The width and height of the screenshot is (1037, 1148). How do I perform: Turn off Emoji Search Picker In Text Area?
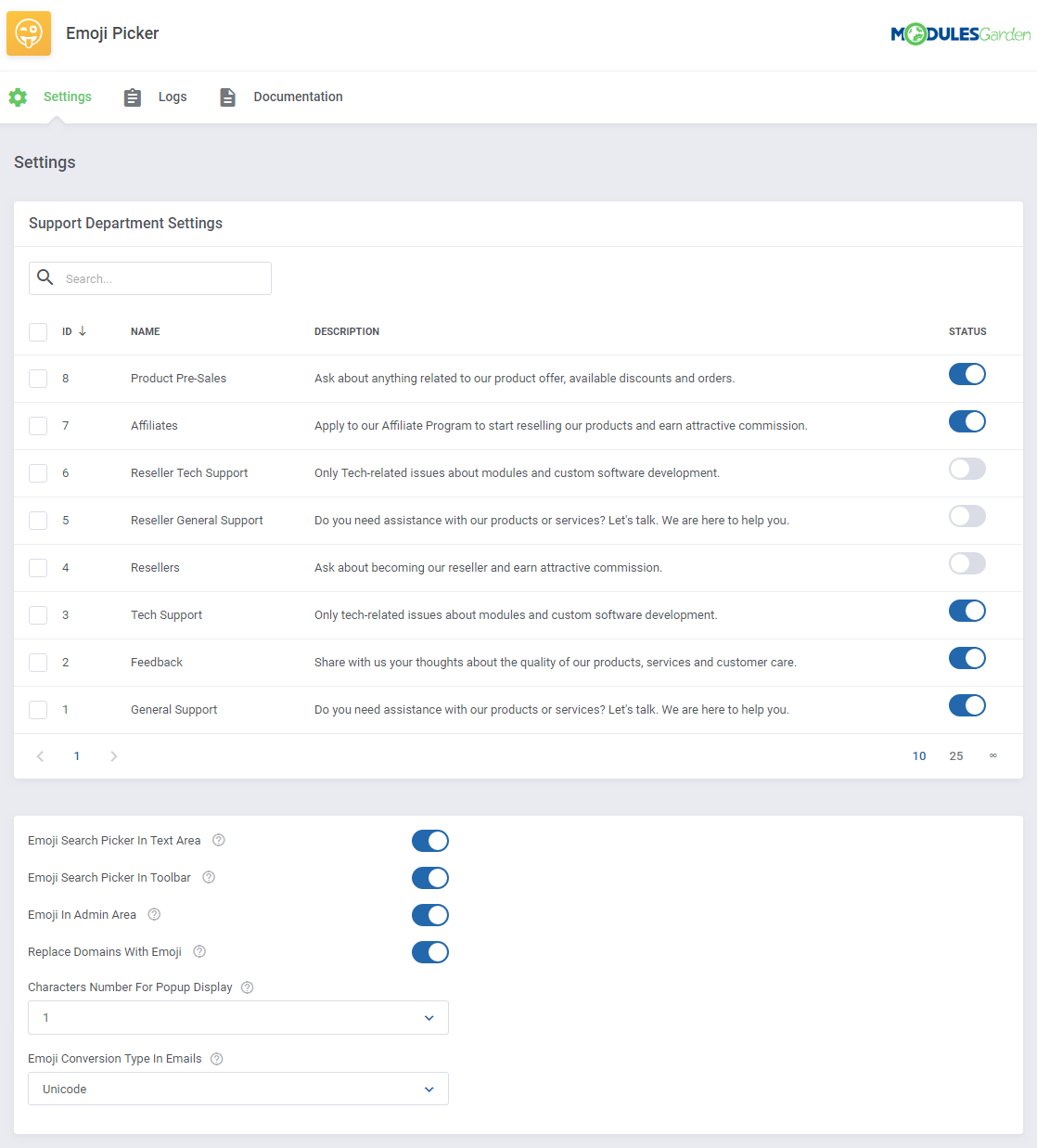(x=430, y=841)
